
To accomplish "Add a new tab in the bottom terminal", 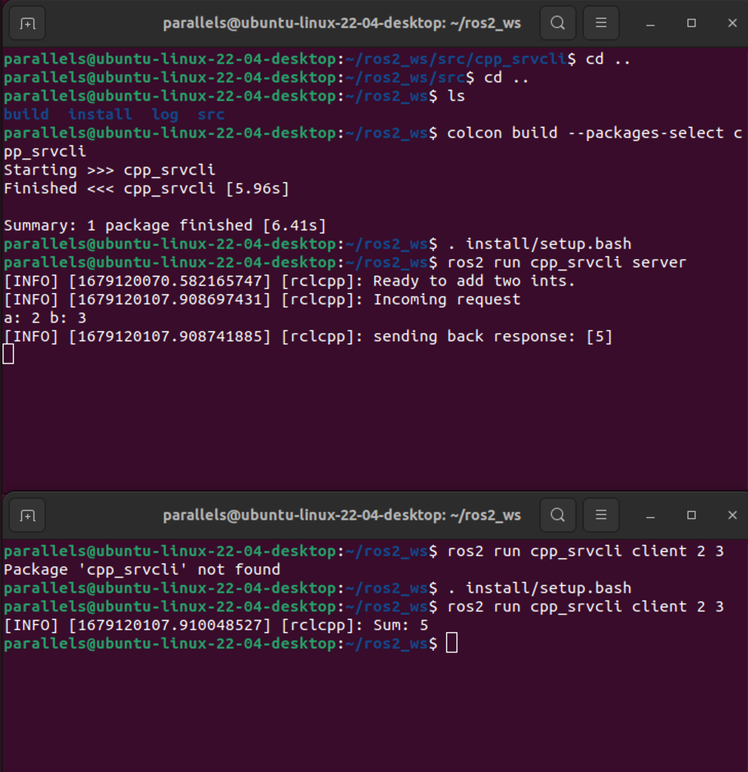I will coord(27,515).
